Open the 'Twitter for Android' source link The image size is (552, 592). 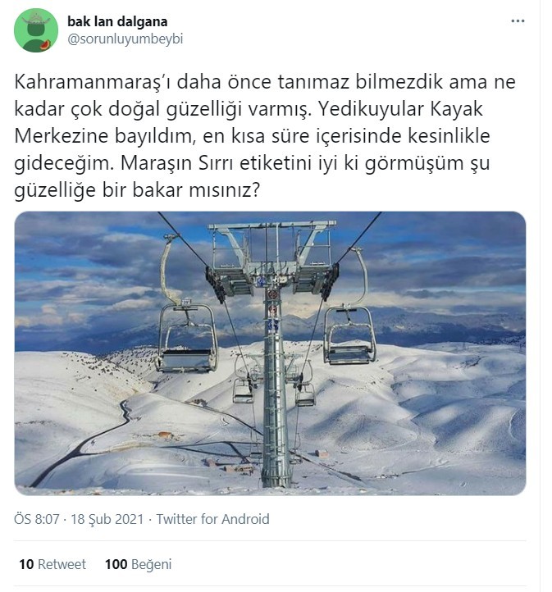[x=213, y=519]
